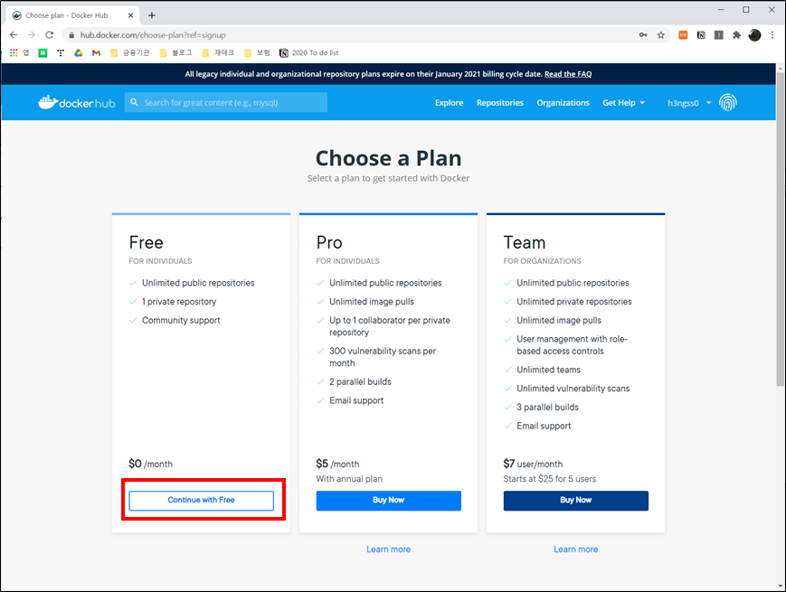Click '2 parallel builds' feature text
The height and width of the screenshot is (592, 786).
click(360, 381)
